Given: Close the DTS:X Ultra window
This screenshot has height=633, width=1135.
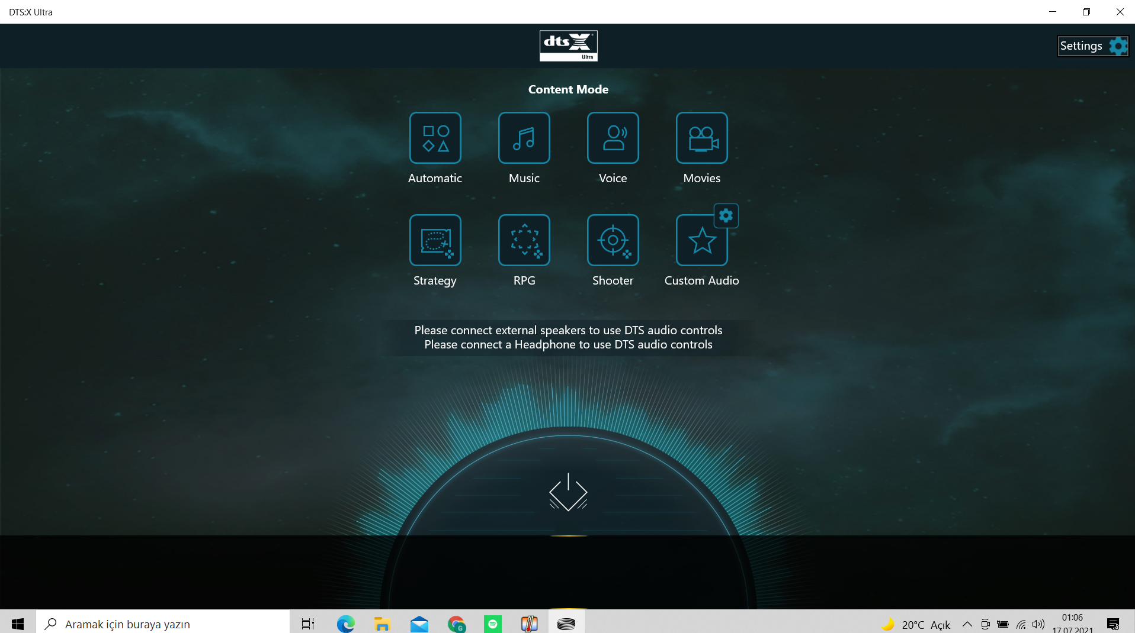Looking at the screenshot, I should (x=1120, y=12).
